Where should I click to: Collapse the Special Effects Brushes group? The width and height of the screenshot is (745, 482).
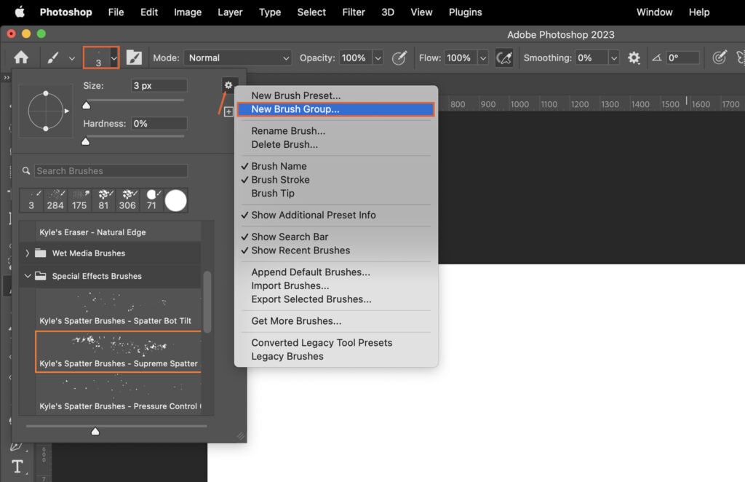[28, 276]
